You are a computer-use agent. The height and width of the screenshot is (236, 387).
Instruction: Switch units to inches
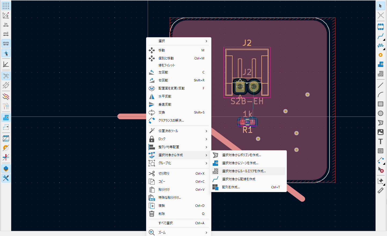coord(6,25)
